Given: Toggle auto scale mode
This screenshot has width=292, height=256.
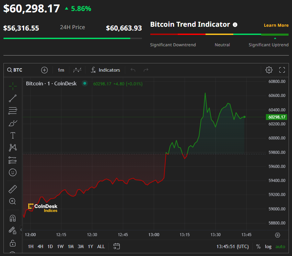Looking at the screenshot, I should click(x=280, y=246).
